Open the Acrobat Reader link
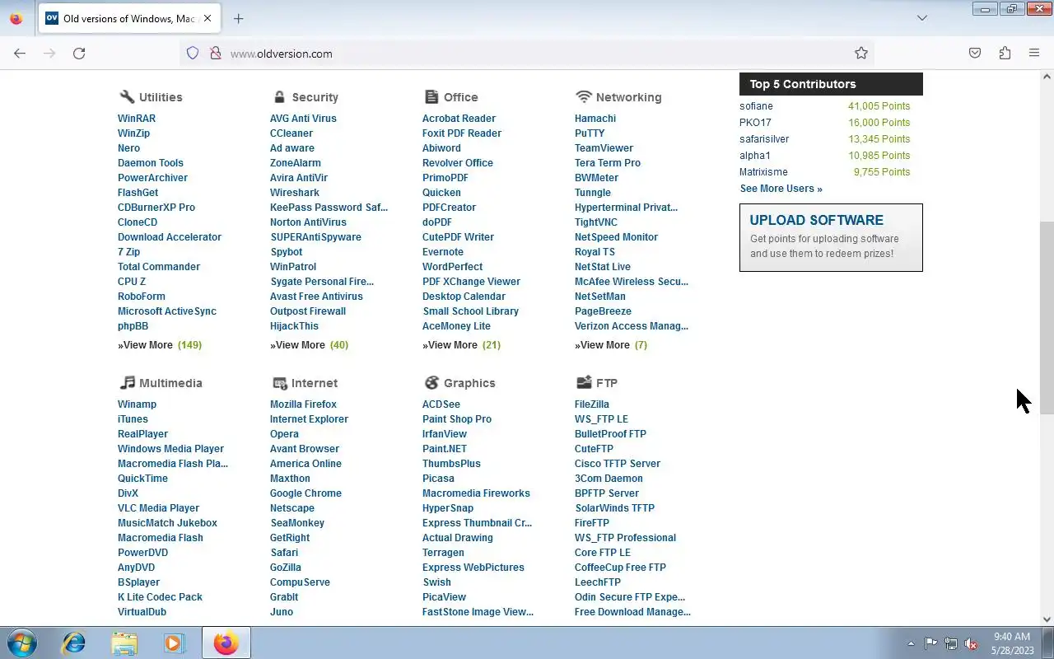The width and height of the screenshot is (1054, 659). tap(459, 119)
